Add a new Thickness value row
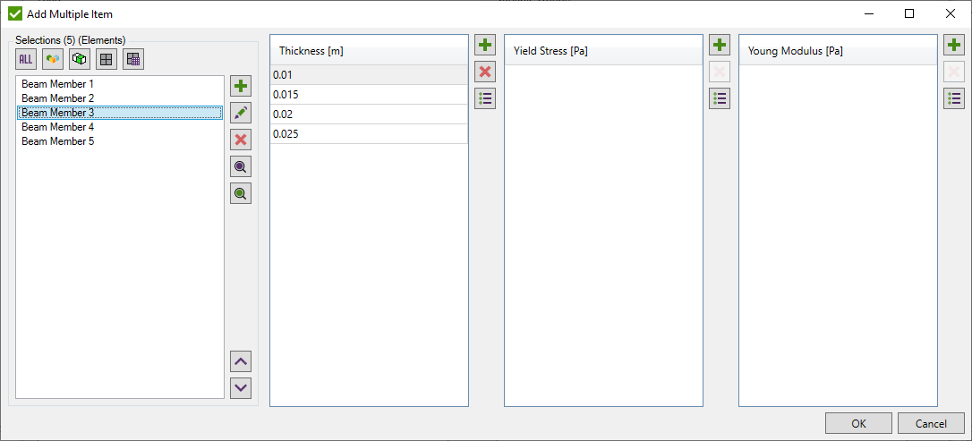The image size is (972, 441). (485, 46)
